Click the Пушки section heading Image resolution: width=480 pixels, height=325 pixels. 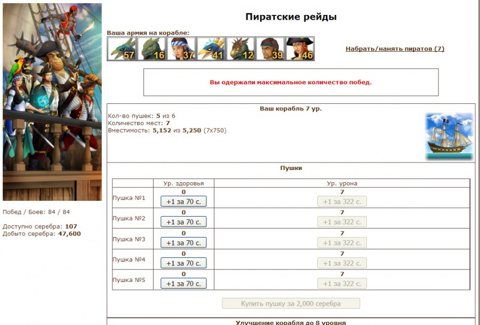tap(291, 168)
